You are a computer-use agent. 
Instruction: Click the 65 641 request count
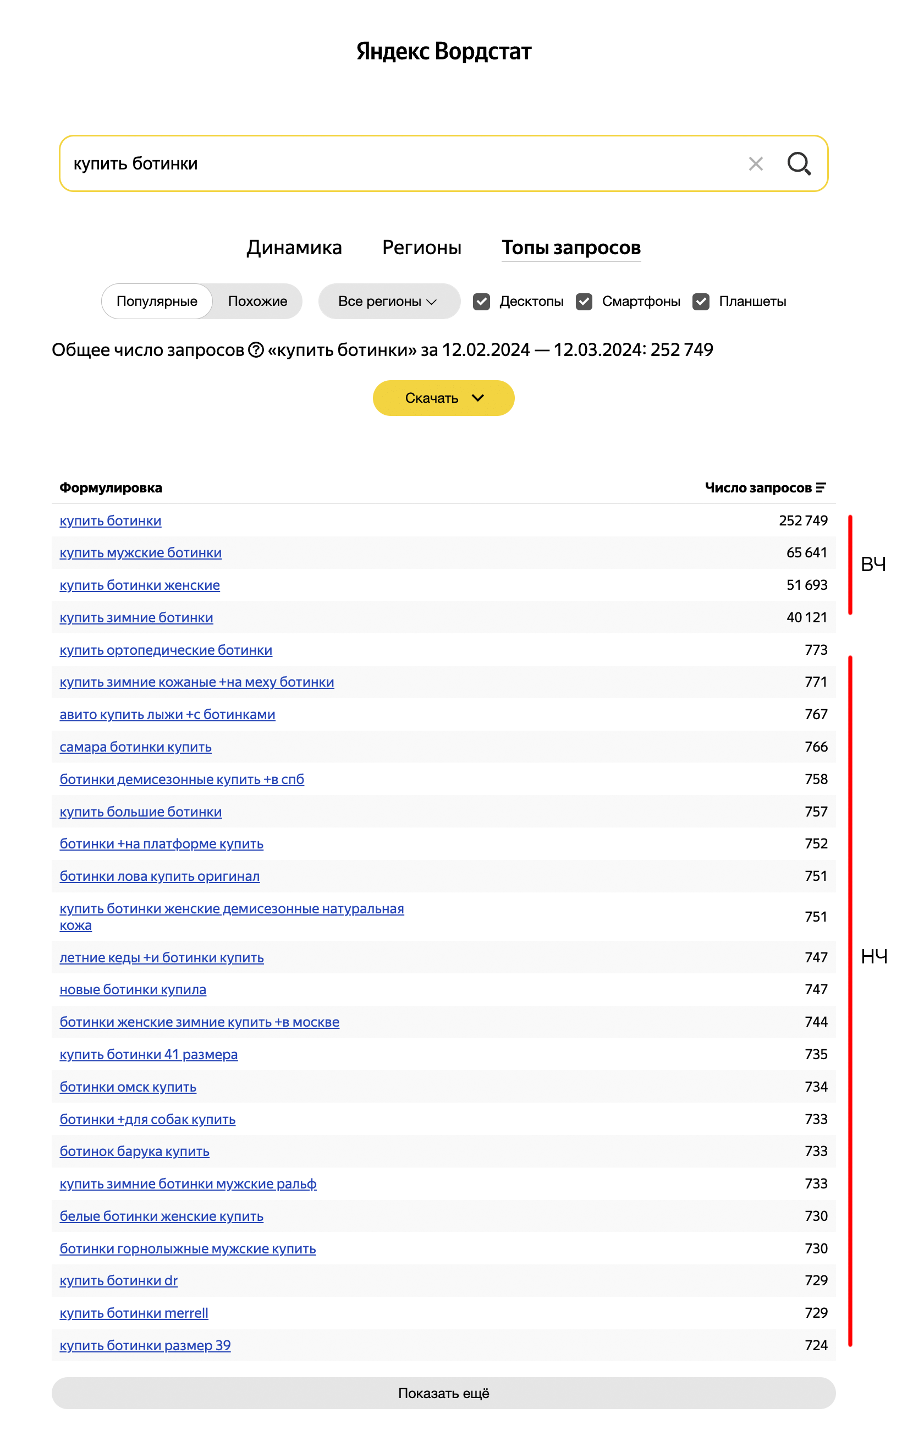(806, 552)
